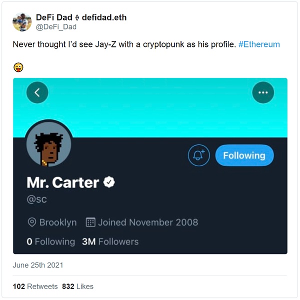Click the Brooklyn location pin icon
The width and height of the screenshot is (300, 300).
coord(32,222)
